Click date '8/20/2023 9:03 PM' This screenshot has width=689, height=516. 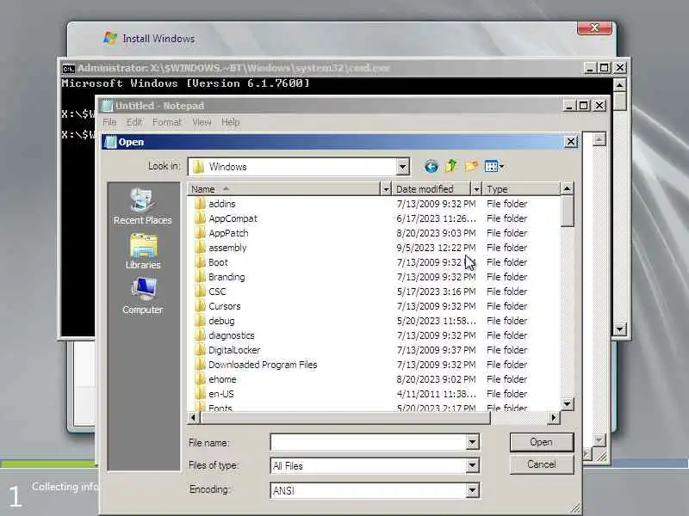click(x=436, y=233)
